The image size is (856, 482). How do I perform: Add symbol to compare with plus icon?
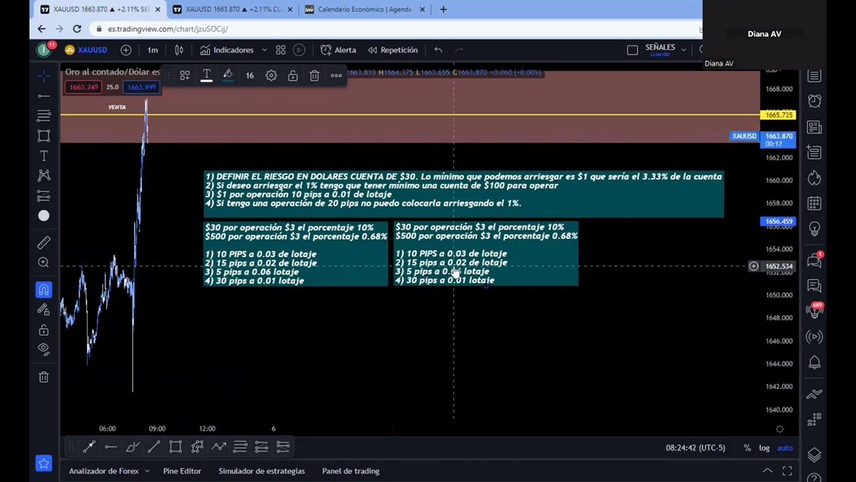(126, 50)
